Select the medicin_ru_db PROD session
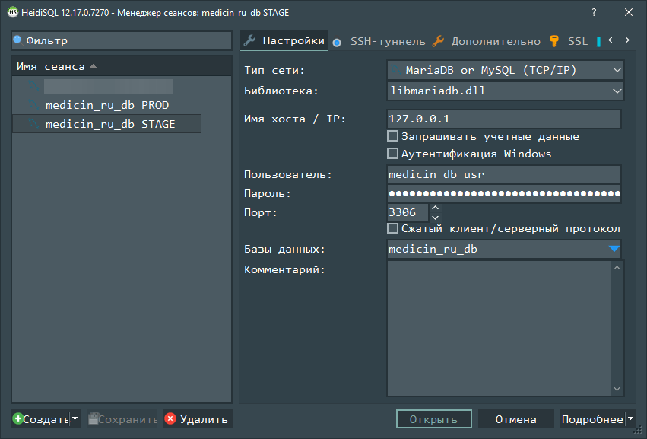 point(107,105)
